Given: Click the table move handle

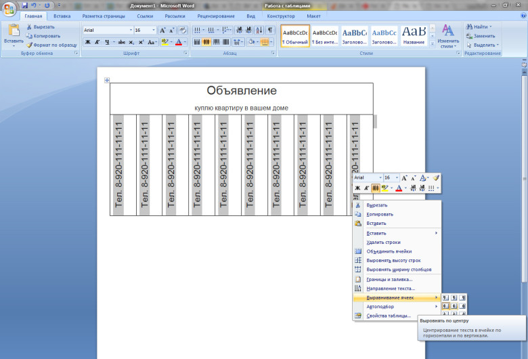Looking at the screenshot, I should pyautogui.click(x=107, y=80).
